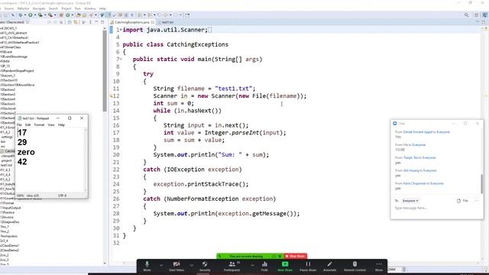Screen dimensions: 489x275
Task: Expand audio options arrow beside Mute
Action: 161,266
